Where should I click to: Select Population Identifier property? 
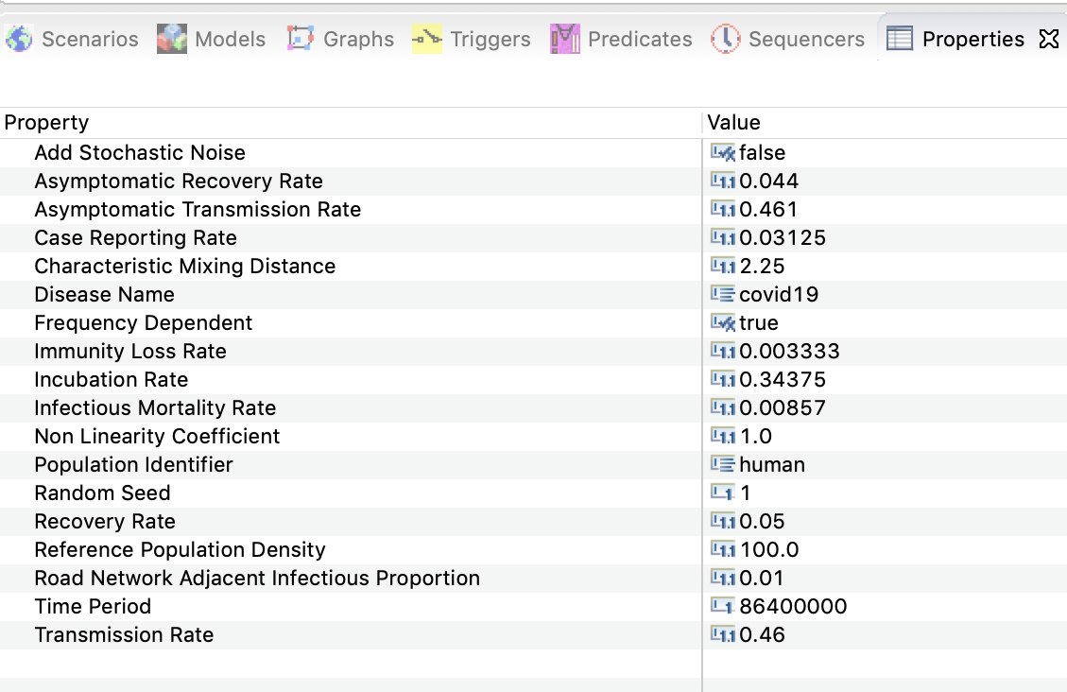coord(133,465)
